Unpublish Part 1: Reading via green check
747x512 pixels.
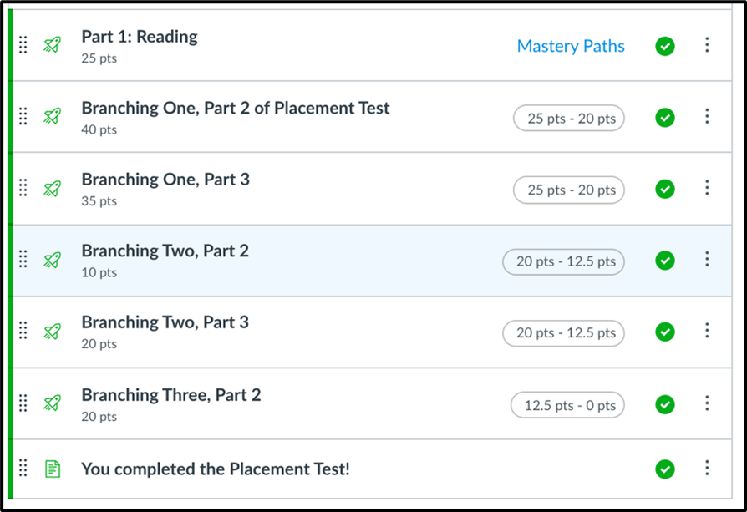tap(664, 46)
